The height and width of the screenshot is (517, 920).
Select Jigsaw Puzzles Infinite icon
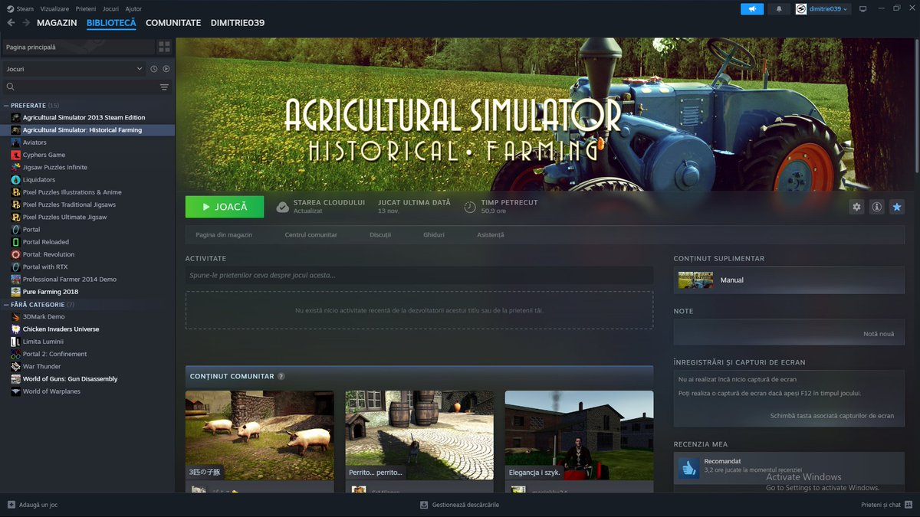pos(16,167)
